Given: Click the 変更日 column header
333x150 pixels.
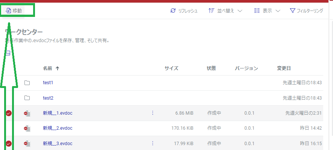Looking at the screenshot, I should point(284,68).
